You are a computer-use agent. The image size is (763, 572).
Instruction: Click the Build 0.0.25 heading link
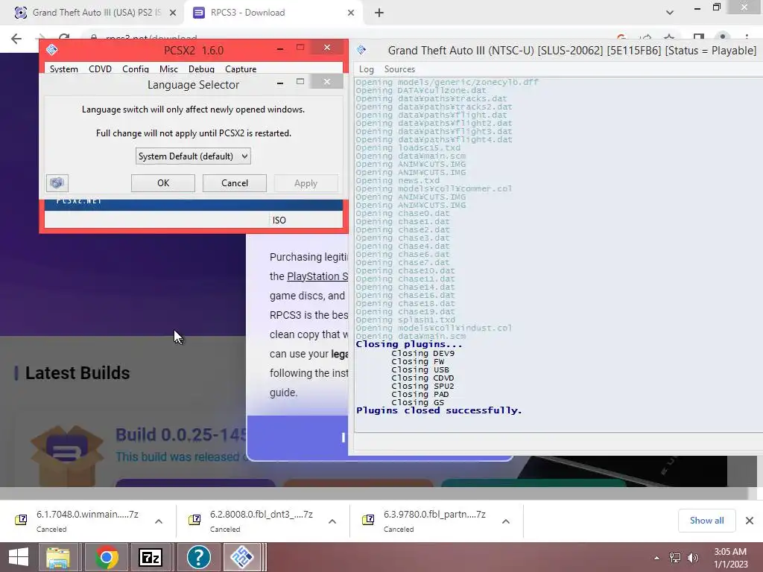181,434
